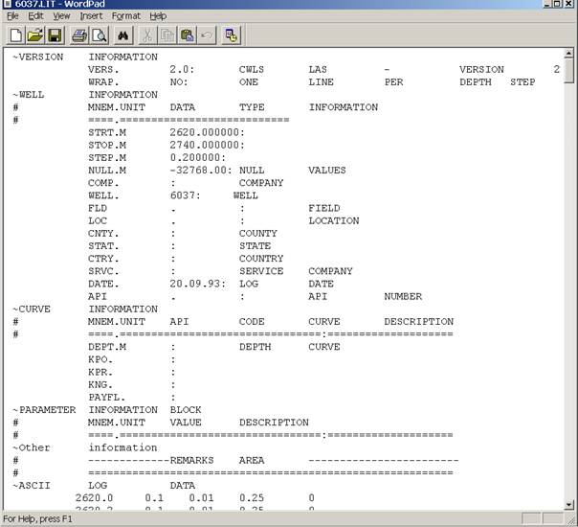Click the word COUNTY
578x527 pixels.
258,233
